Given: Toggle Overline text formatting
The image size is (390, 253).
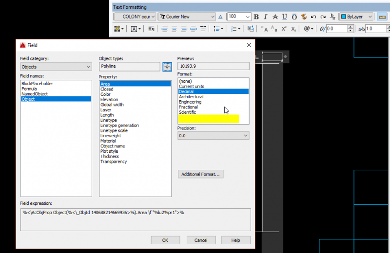Looking at the screenshot, I should tap(293, 17).
